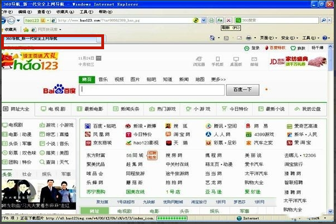Viewport: 336px width, 224px height.
Task: Select the 图片 search tab
Action: click(135, 80)
